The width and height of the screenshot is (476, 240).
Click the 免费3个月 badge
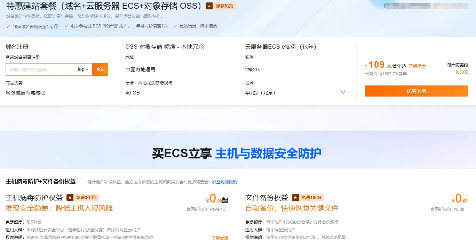click(x=83, y=198)
